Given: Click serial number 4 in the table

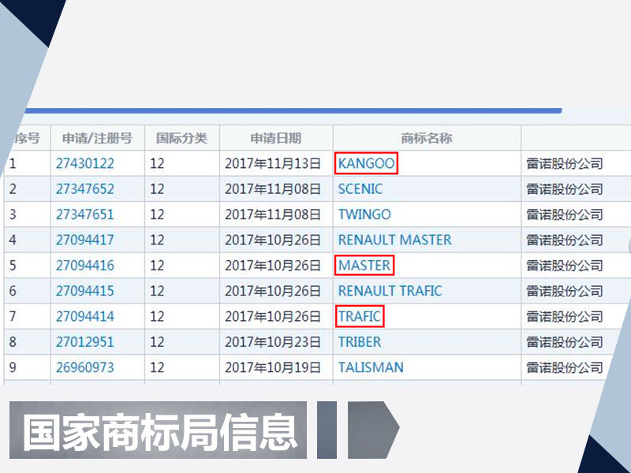Looking at the screenshot, I should [13, 240].
